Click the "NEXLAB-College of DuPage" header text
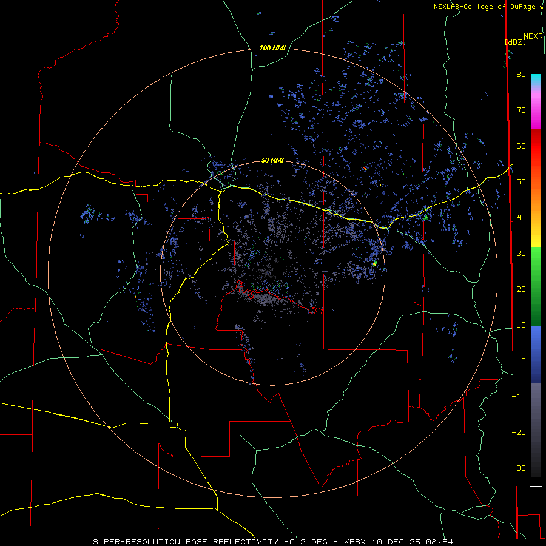The width and height of the screenshot is (546, 546). coord(486,7)
